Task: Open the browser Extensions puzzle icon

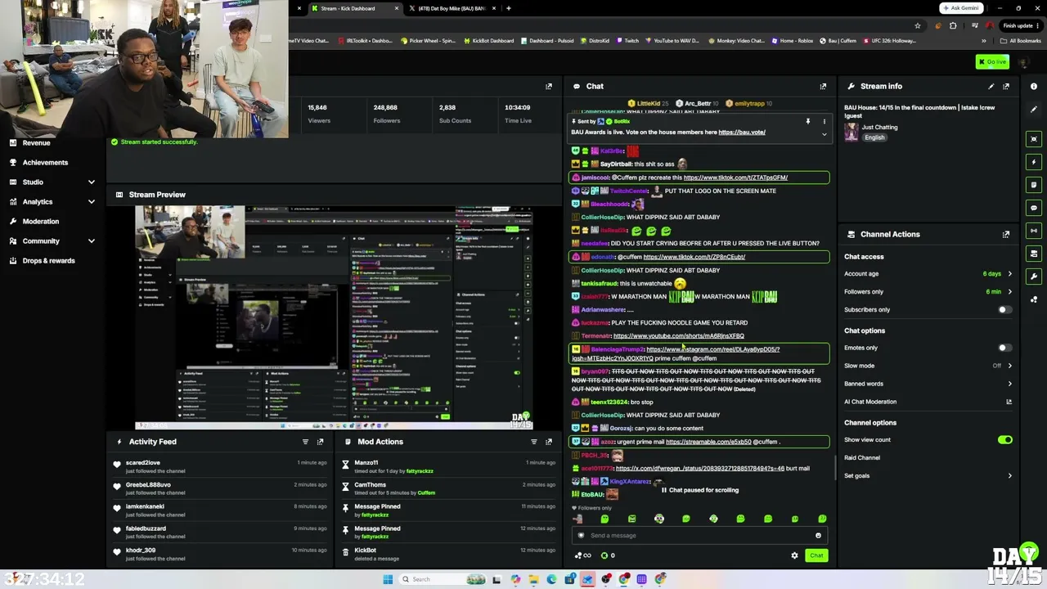Action: pyautogui.click(x=953, y=25)
